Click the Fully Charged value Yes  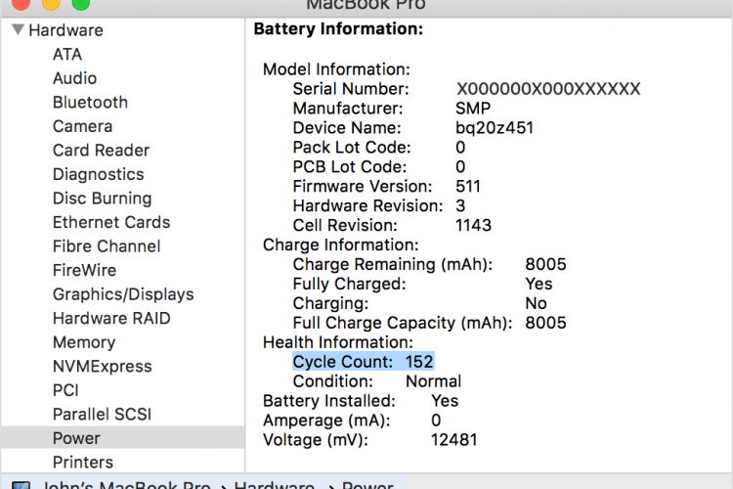[539, 284]
